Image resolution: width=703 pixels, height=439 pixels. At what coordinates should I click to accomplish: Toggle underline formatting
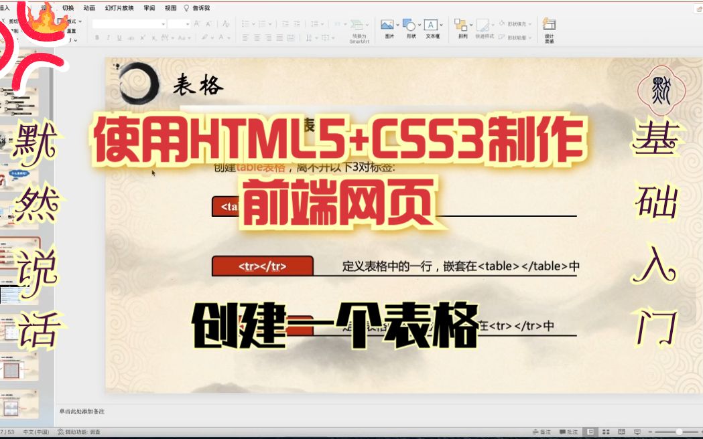coord(119,37)
